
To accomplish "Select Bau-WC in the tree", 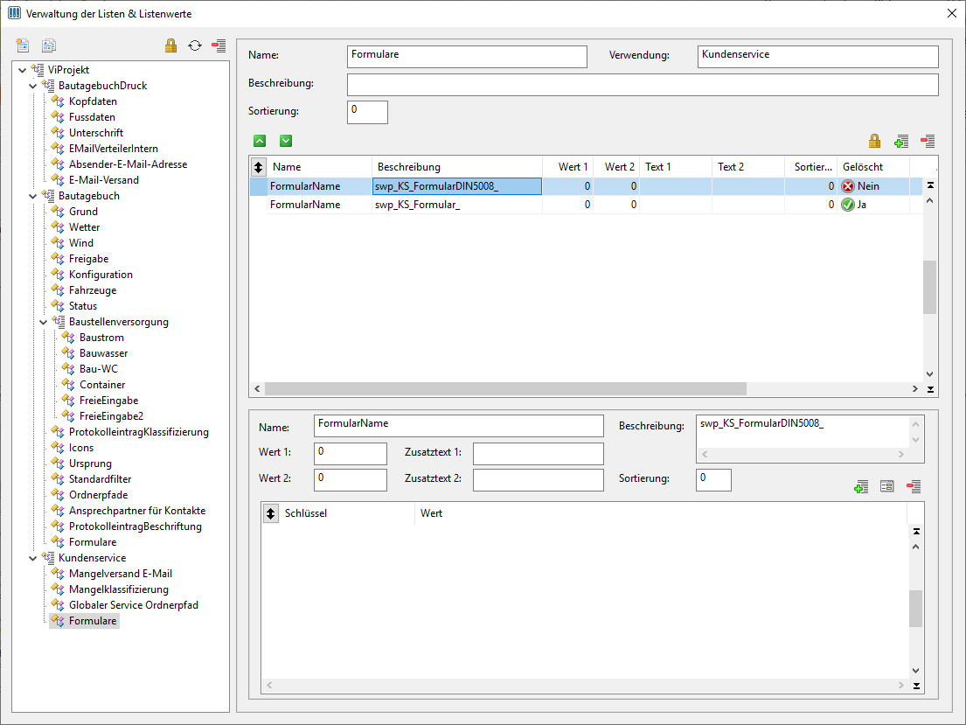I will pos(99,369).
